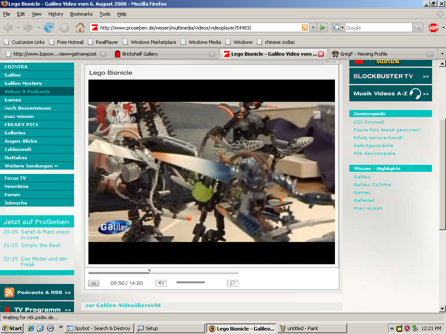Click the Adblock Plus ABP icon

point(433,27)
